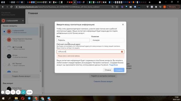Select the Алиса Киричок's Business radio button
The width and height of the screenshot is (181, 101).
[x=4, y=40]
